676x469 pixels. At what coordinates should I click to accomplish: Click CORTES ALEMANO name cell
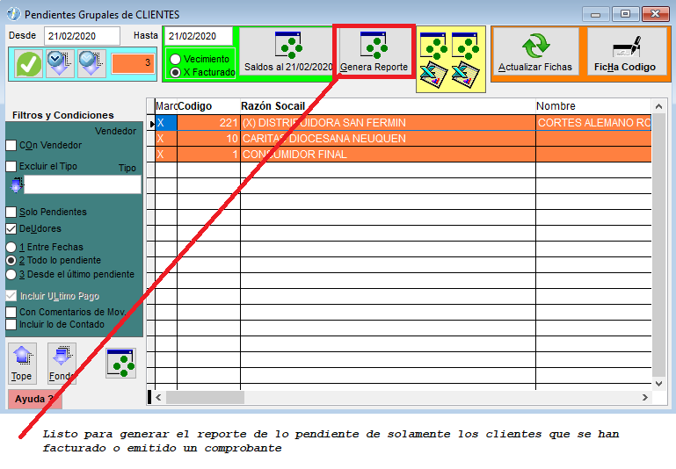point(593,123)
